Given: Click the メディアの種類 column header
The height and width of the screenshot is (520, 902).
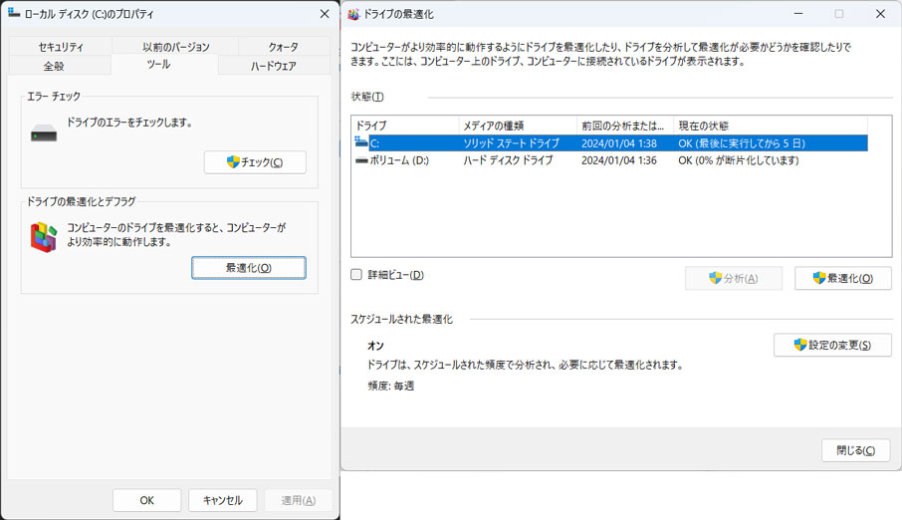Looking at the screenshot, I should coord(518,126).
